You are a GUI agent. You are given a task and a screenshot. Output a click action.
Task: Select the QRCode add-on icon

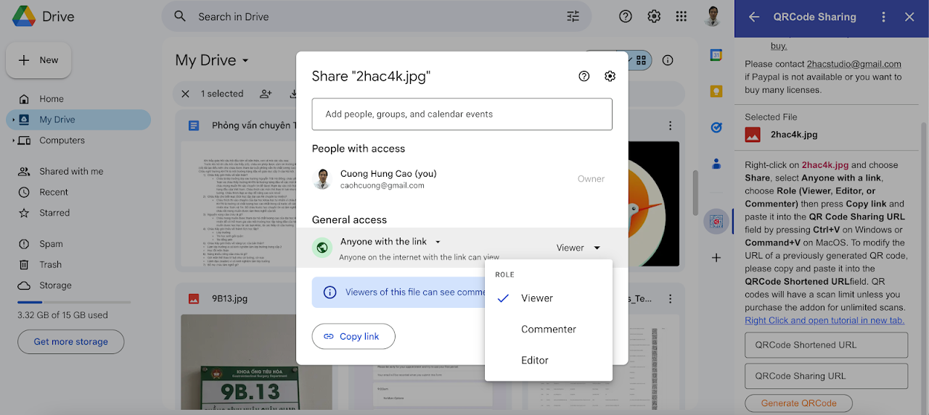(x=716, y=222)
